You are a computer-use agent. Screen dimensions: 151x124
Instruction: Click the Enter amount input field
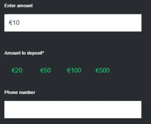point(73,23)
